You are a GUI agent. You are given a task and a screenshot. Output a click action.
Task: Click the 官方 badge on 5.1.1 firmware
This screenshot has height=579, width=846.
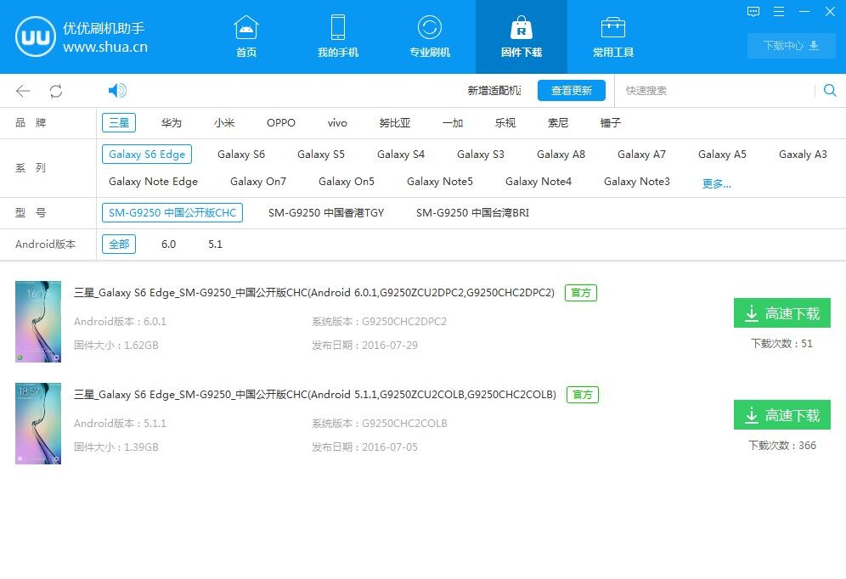coord(582,395)
